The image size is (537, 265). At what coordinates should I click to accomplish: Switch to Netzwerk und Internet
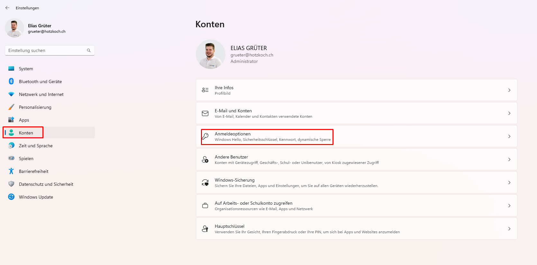pyautogui.click(x=41, y=94)
